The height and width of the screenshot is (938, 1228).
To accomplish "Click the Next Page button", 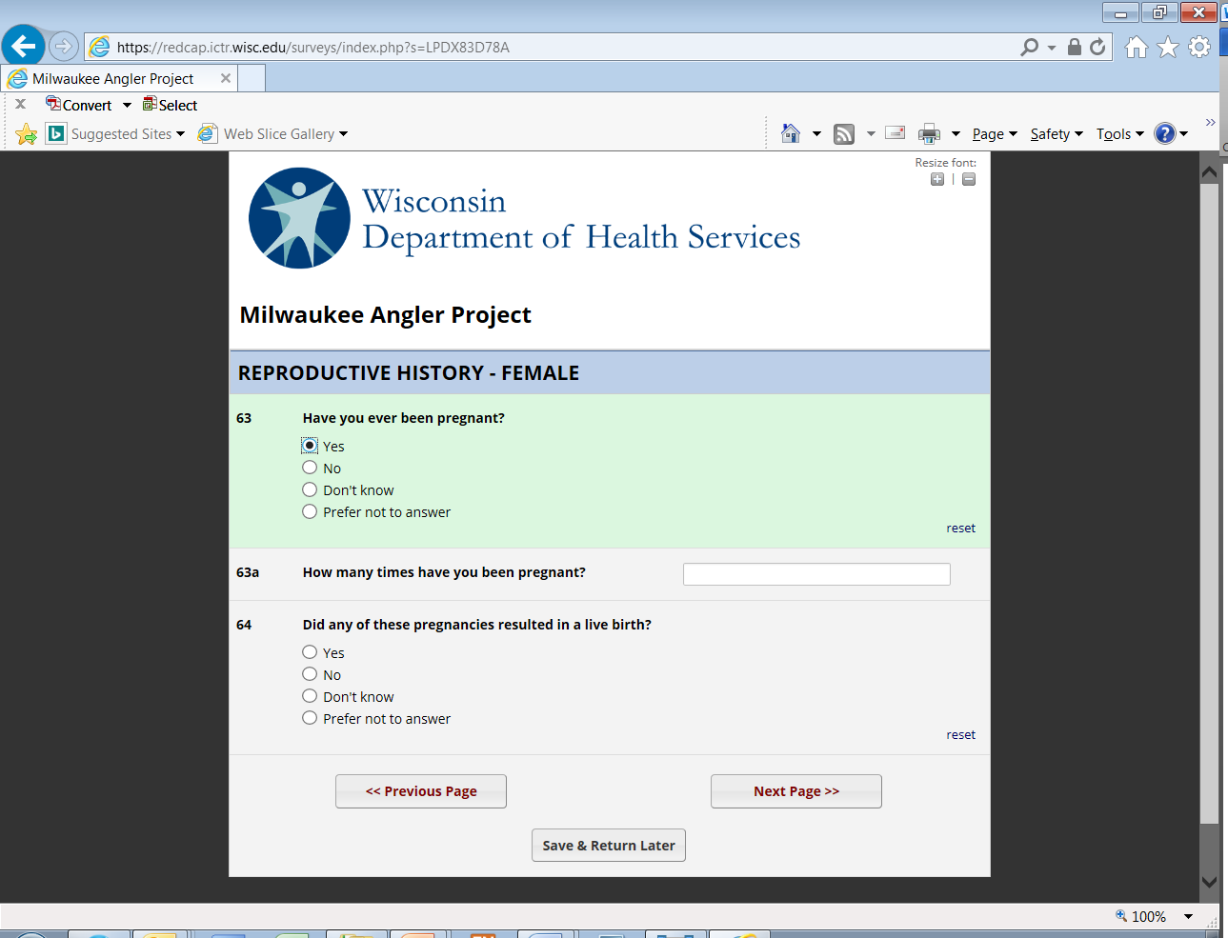I will 796,791.
